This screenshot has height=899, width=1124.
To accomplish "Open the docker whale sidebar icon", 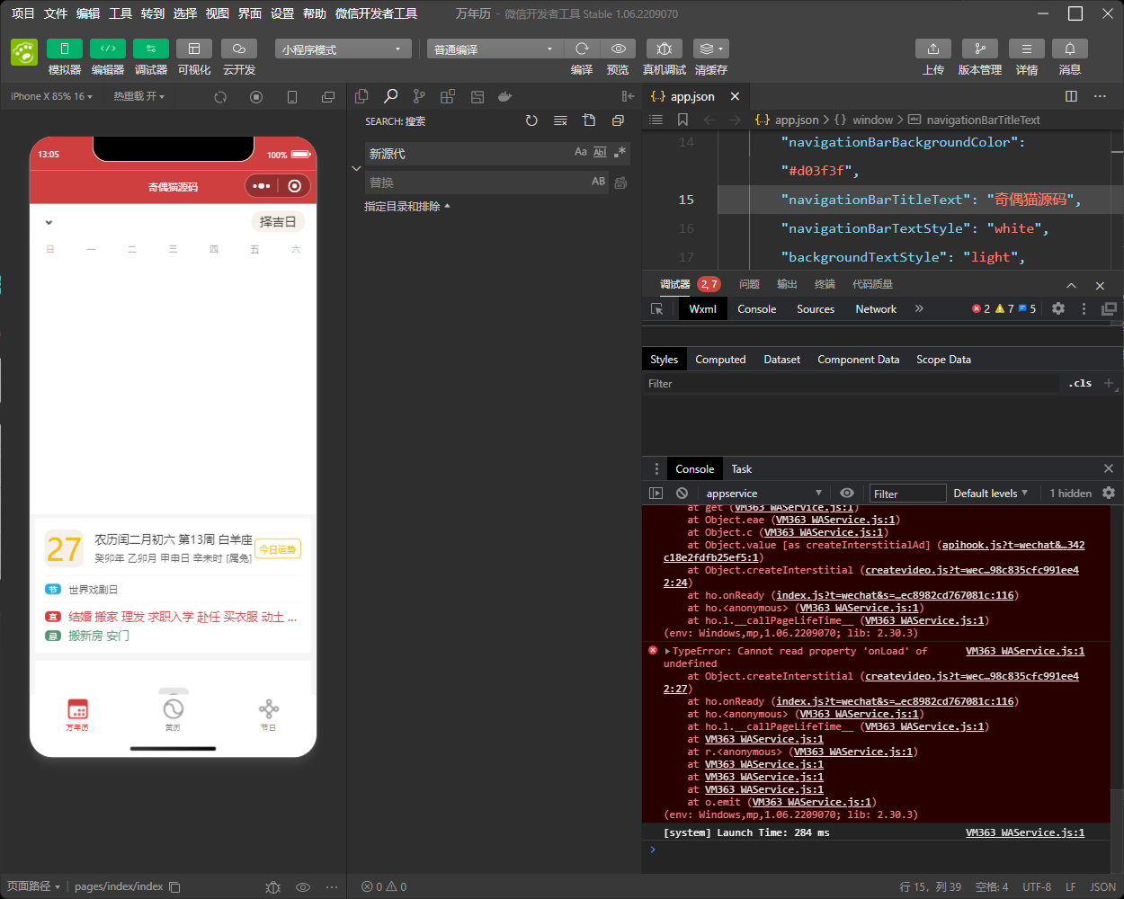I will tap(505, 96).
